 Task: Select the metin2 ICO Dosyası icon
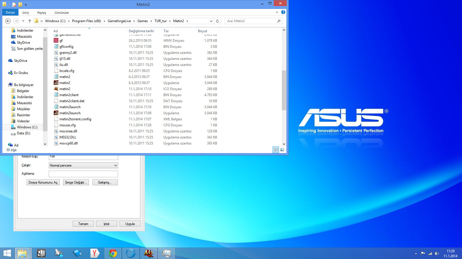[56, 89]
